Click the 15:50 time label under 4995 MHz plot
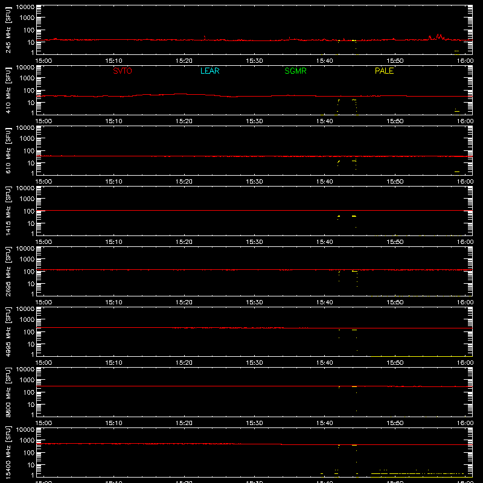The image size is (483, 483). click(395, 363)
